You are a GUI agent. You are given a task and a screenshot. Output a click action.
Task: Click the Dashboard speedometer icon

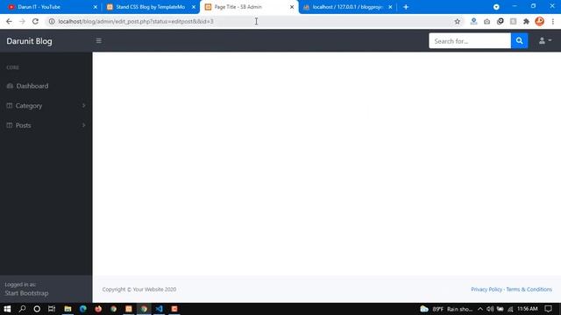(x=10, y=86)
